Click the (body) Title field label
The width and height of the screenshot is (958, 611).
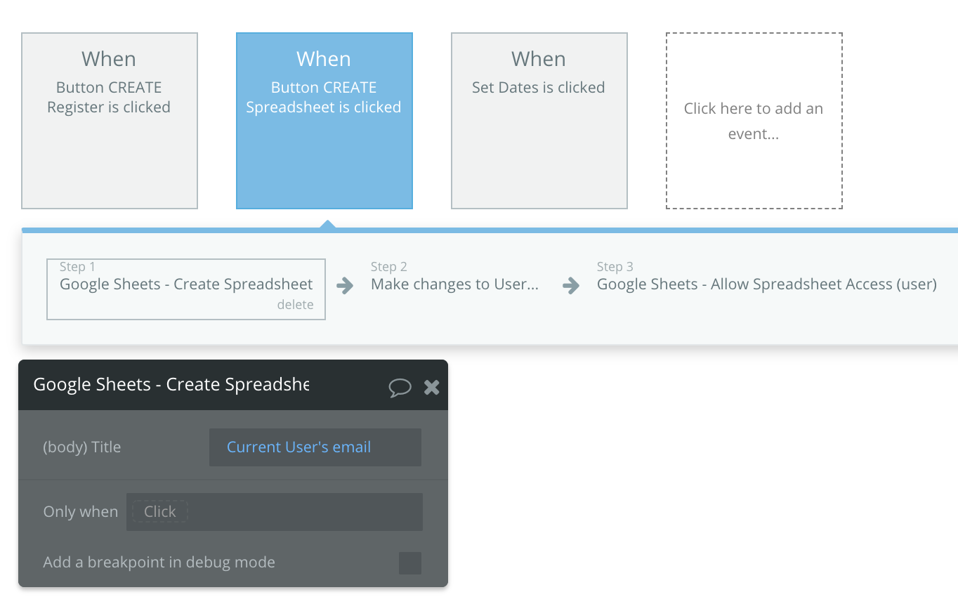click(82, 447)
